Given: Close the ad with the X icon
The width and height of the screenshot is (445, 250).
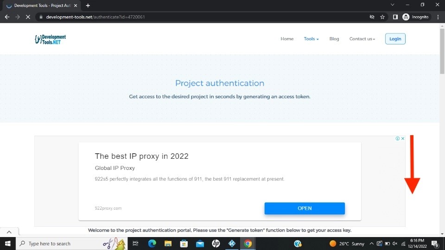Looking at the screenshot, I should click(x=403, y=138).
